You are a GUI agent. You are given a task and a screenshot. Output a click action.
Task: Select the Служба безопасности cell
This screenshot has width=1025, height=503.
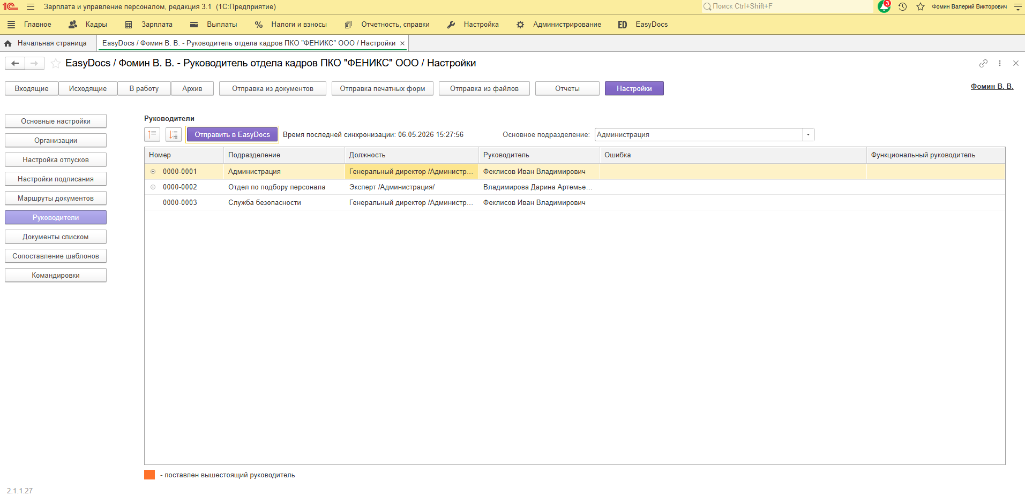pyautogui.click(x=284, y=203)
